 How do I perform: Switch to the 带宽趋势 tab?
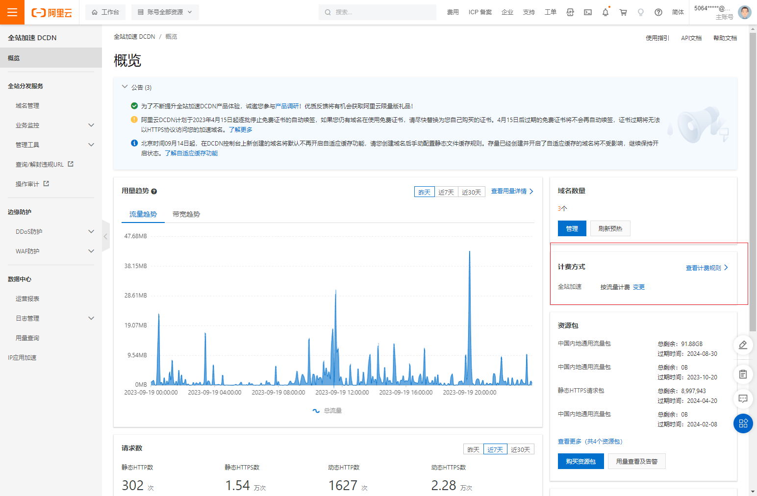[186, 214]
